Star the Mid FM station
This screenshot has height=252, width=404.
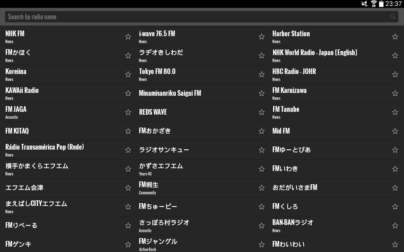(395, 131)
